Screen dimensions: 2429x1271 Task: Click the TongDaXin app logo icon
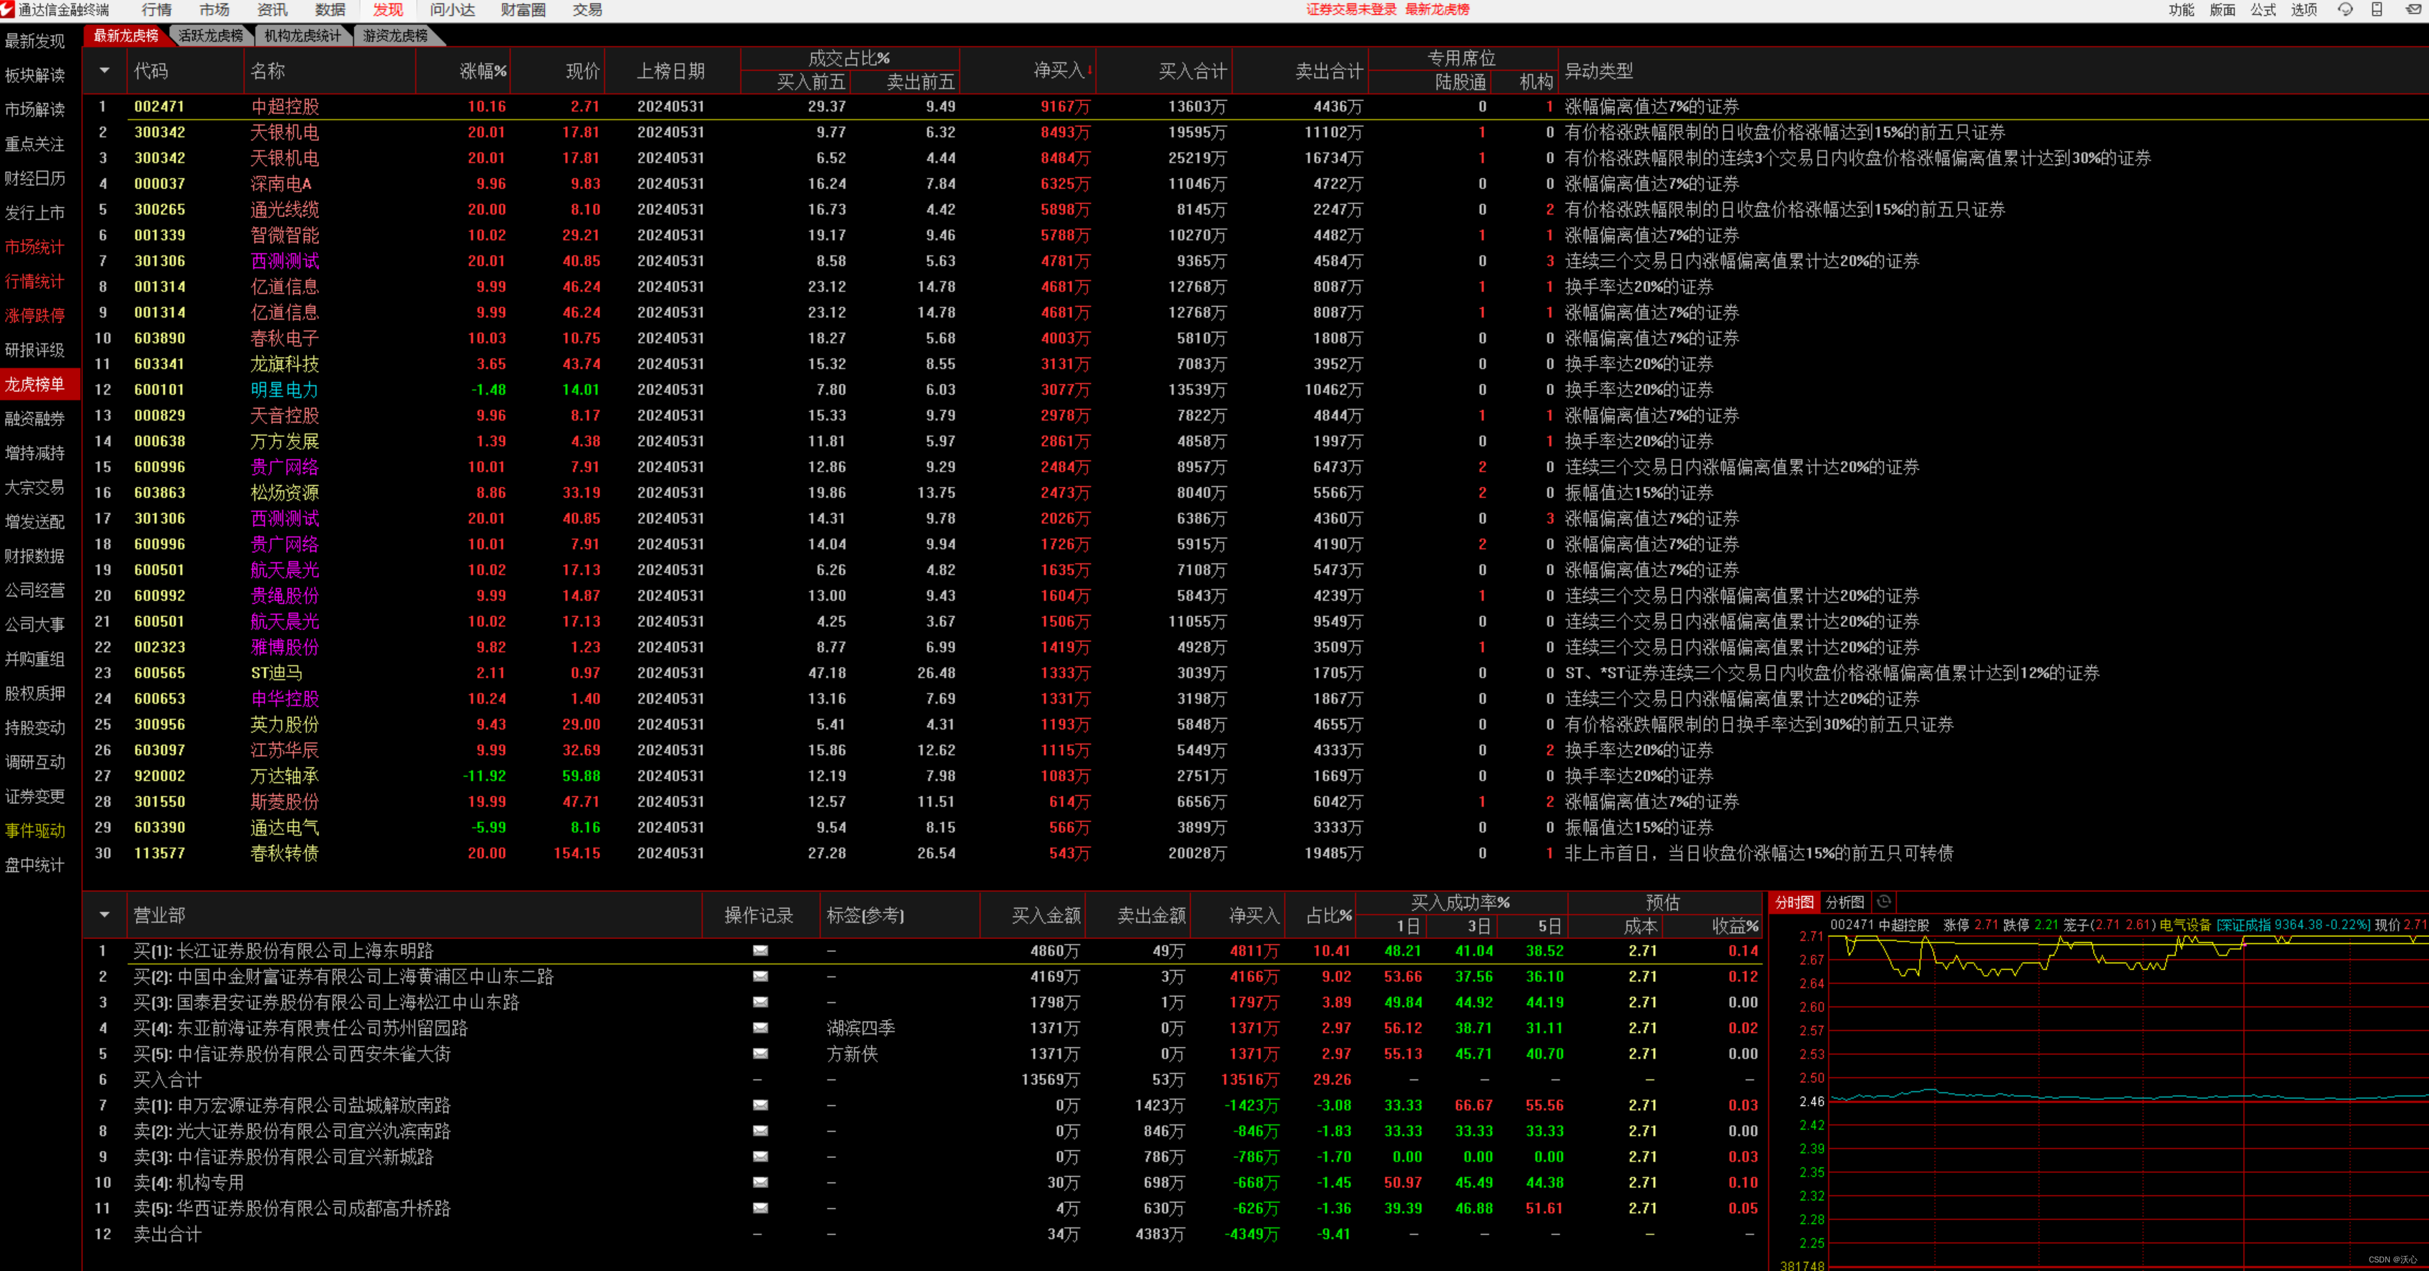click(x=8, y=9)
